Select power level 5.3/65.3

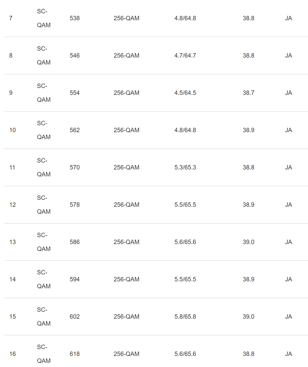pyautogui.click(x=185, y=167)
